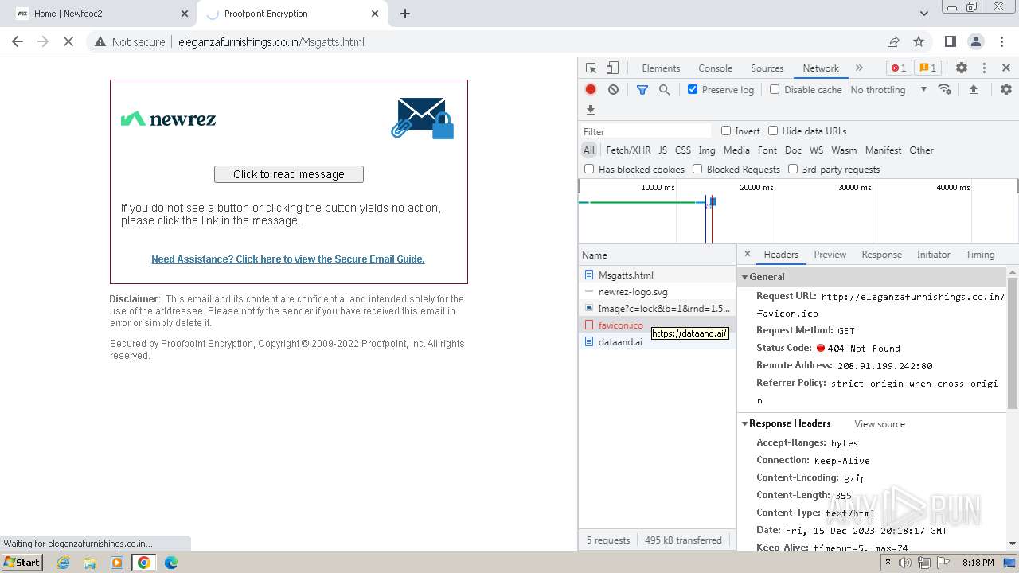Select the favicon.ico request row
This screenshot has width=1019, height=573.
(658, 325)
